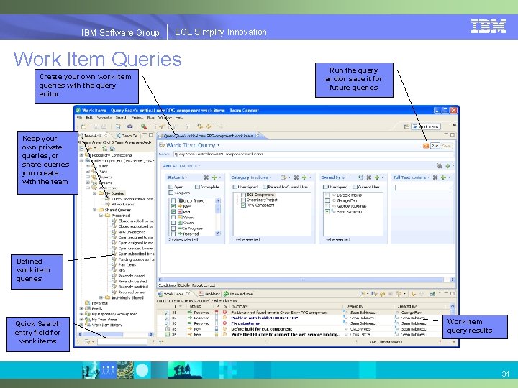Screen dimensions: 518x388
Task: Open the Help menu
Action: click(x=179, y=117)
